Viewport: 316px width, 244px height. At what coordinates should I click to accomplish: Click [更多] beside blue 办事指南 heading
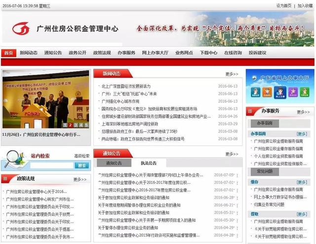pos(302,134)
